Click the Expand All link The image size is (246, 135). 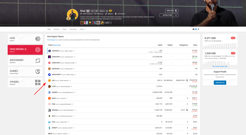[57, 45]
